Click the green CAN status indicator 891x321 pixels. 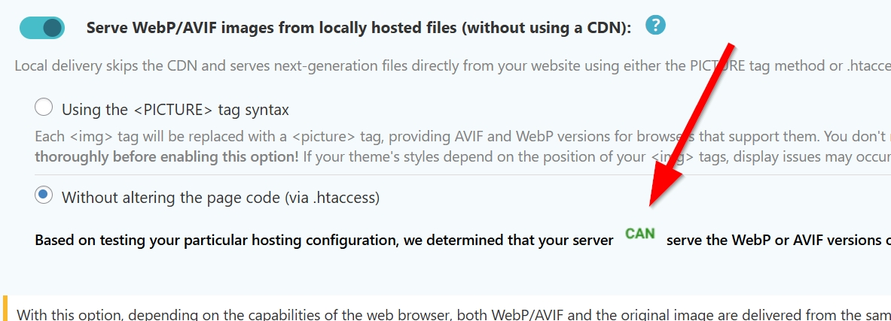point(640,234)
